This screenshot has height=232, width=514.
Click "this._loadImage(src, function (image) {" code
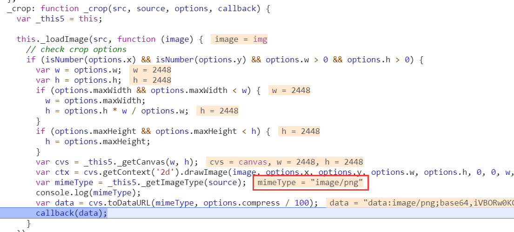[110, 40]
